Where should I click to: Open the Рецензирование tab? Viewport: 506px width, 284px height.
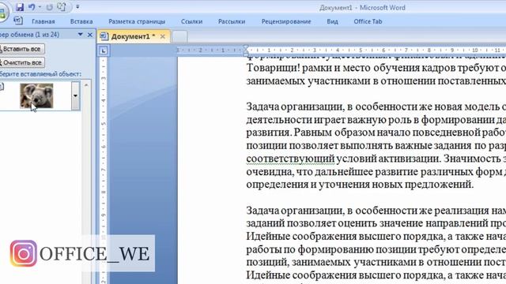pyautogui.click(x=286, y=21)
